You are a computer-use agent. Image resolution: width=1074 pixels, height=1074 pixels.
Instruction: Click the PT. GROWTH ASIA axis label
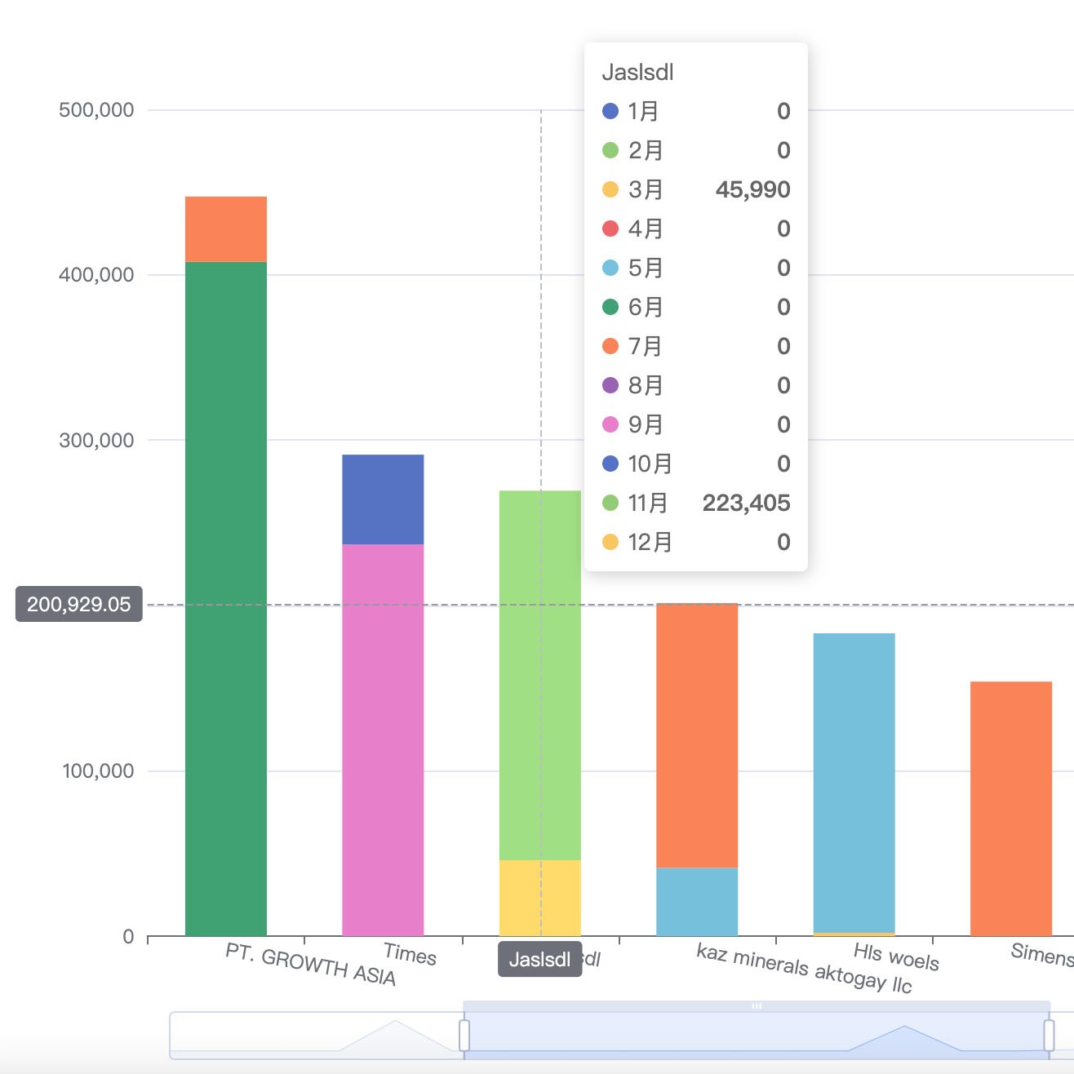click(x=311, y=964)
